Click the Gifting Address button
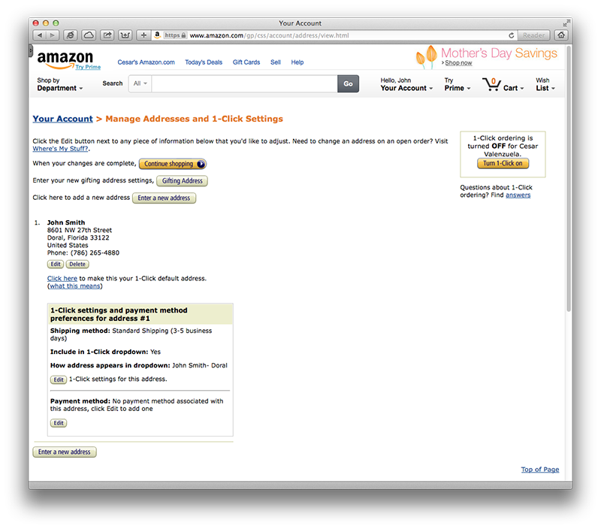601x529 pixels. click(x=182, y=181)
